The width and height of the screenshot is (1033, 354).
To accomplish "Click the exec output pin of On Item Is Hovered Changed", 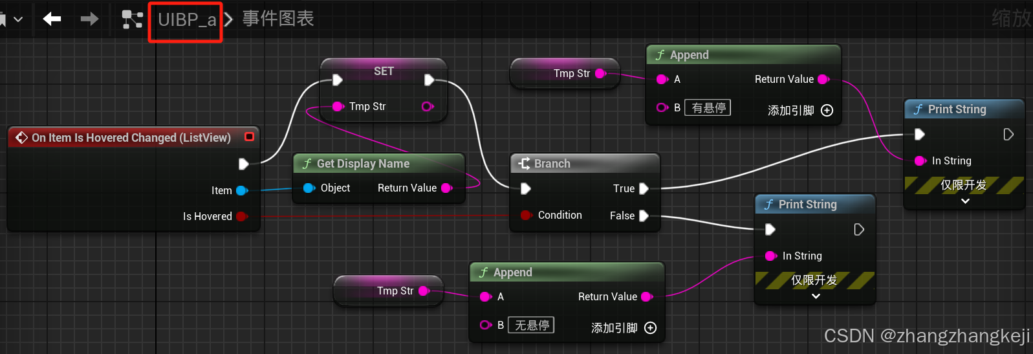I will click(x=243, y=164).
